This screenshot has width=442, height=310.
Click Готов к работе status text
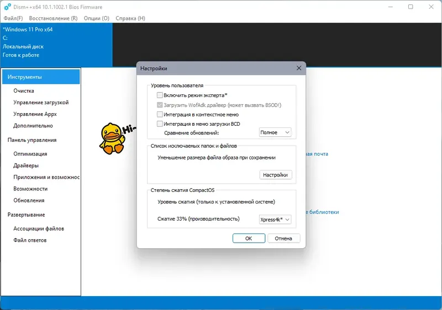tap(21, 55)
